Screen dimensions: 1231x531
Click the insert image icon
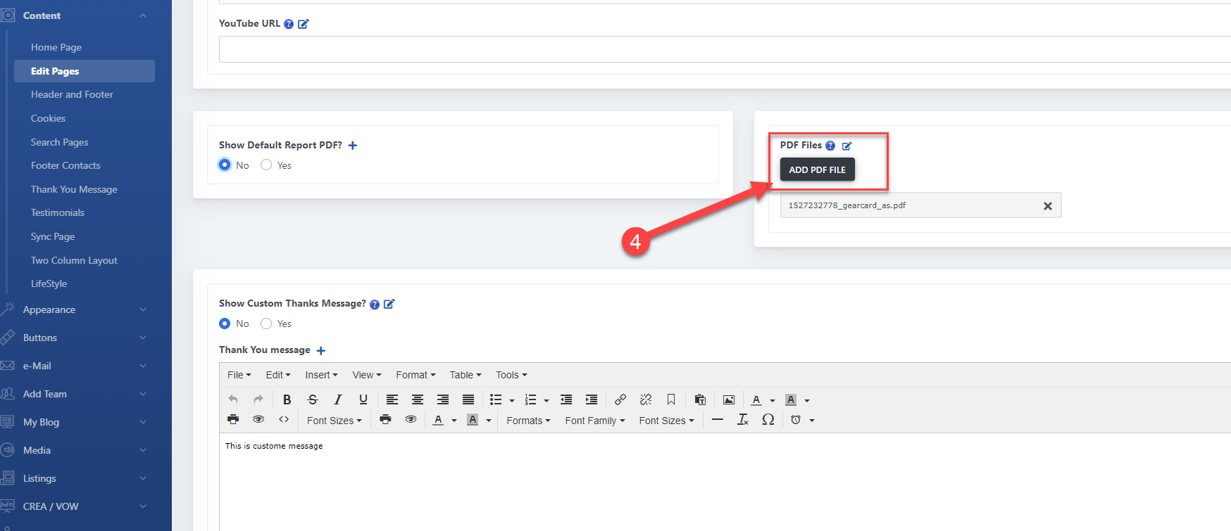[729, 399]
